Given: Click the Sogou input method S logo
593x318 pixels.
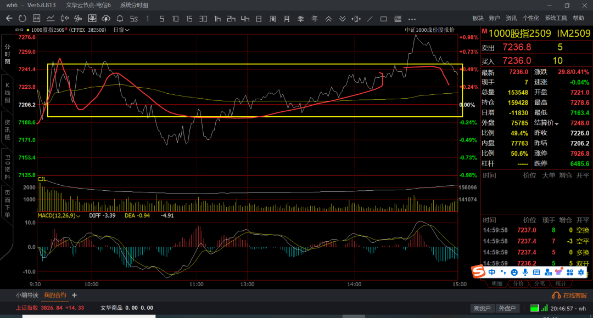Looking at the screenshot, I should (478, 271).
